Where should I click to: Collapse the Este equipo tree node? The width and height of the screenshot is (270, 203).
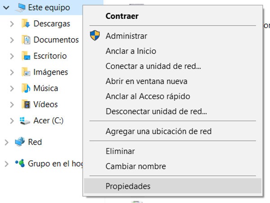(x=6, y=8)
